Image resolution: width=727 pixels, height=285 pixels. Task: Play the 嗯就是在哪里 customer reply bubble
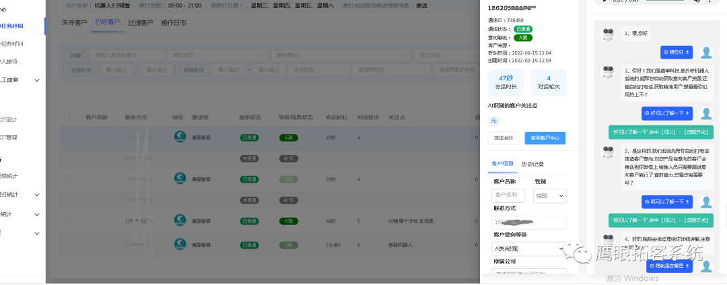pos(669,266)
